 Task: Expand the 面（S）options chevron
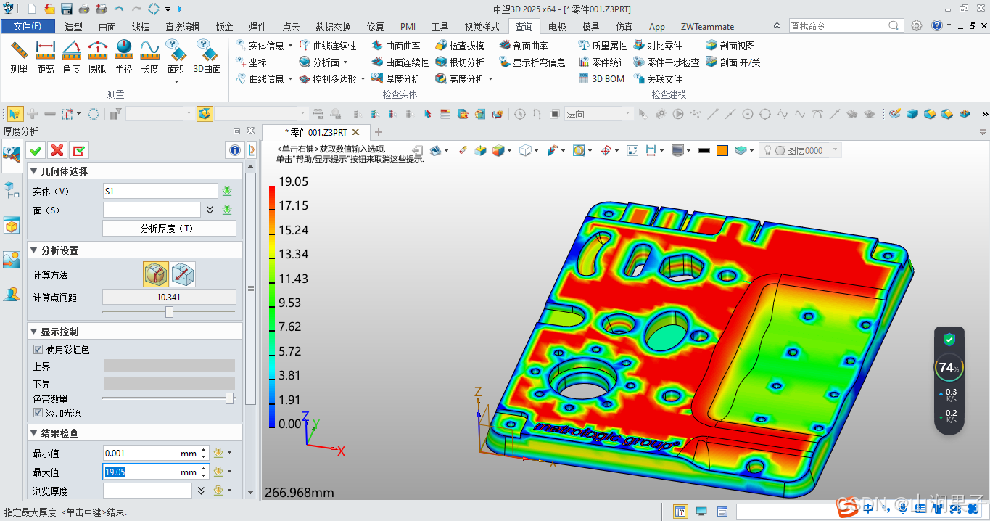coord(210,210)
